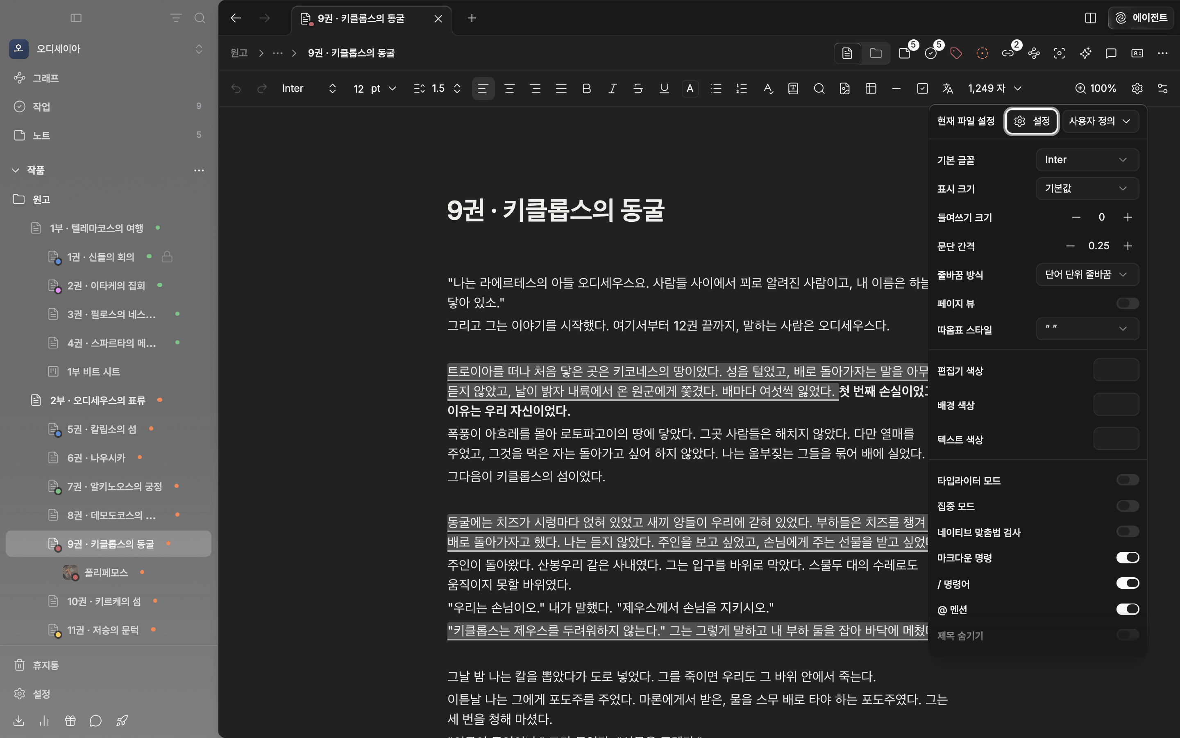
Task: Center-align the text
Action: click(509, 88)
